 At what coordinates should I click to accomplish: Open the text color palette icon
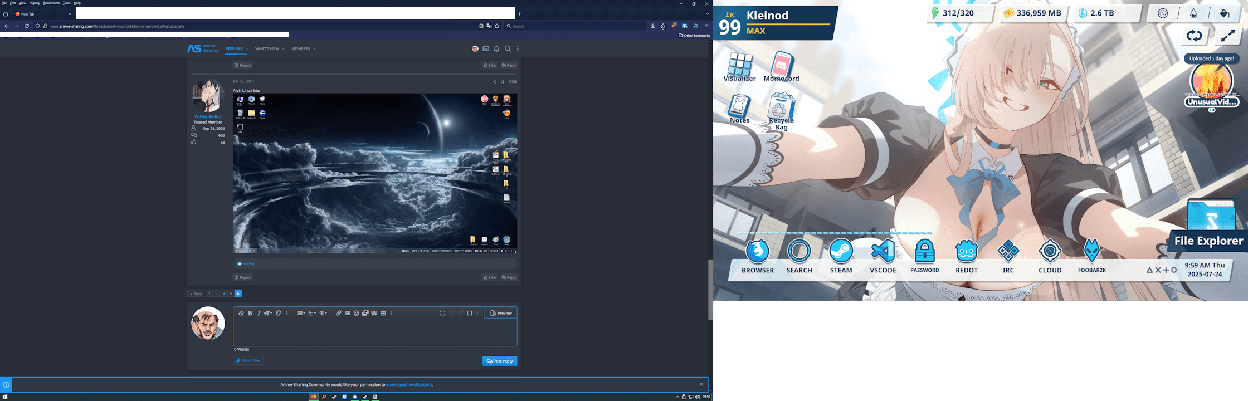279,313
